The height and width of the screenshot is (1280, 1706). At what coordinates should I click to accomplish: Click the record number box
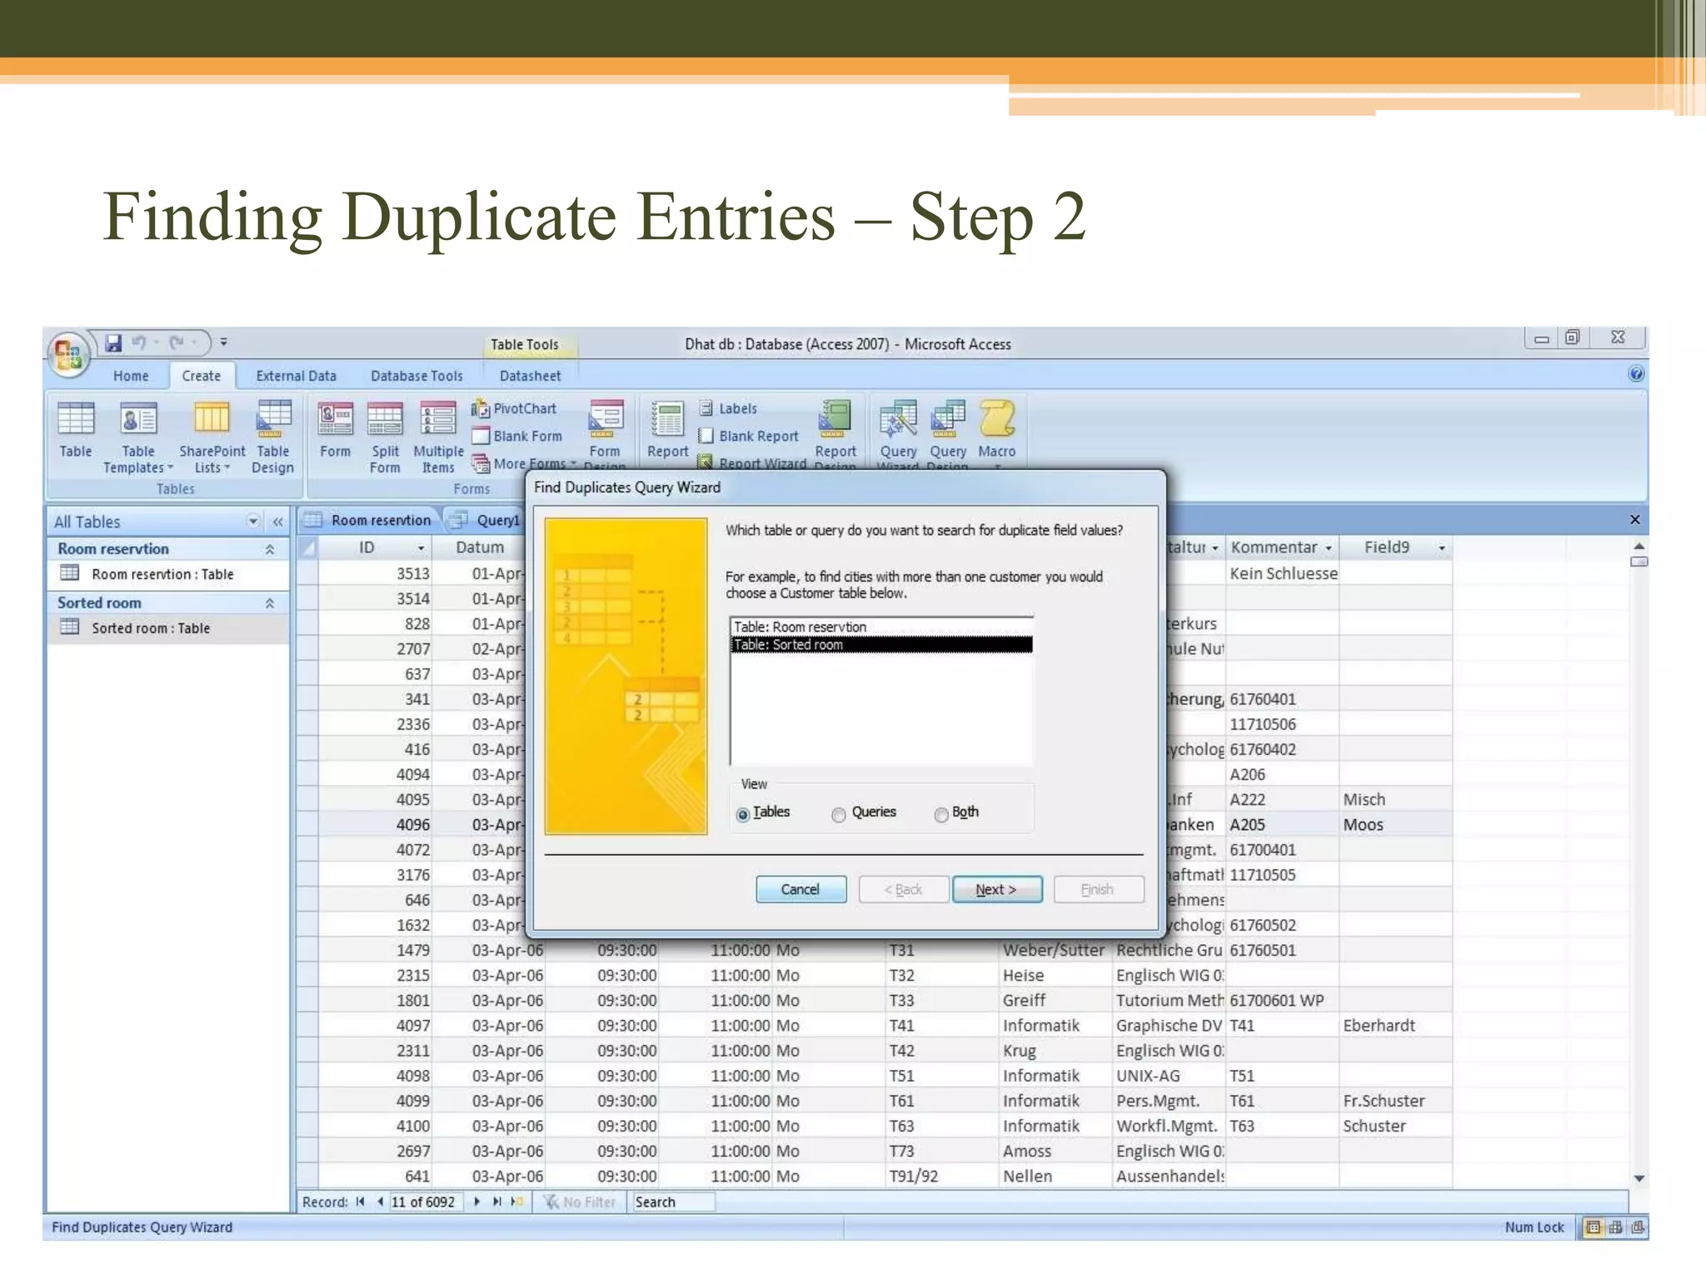(x=425, y=1202)
